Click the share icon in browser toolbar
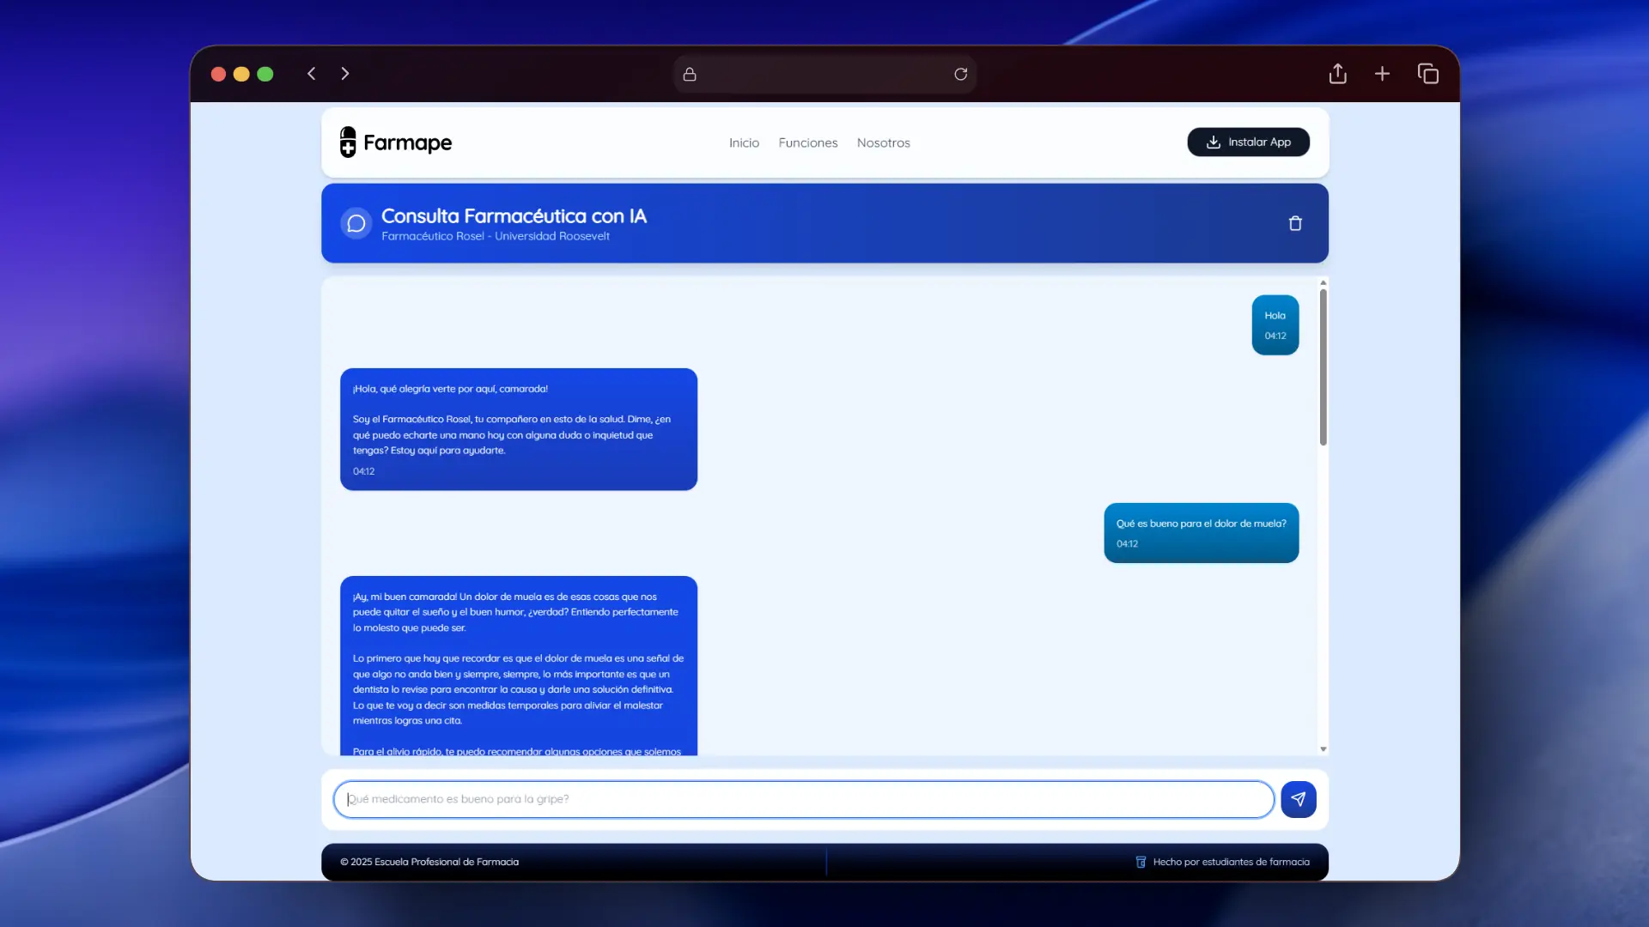The height and width of the screenshot is (927, 1649). click(1337, 74)
